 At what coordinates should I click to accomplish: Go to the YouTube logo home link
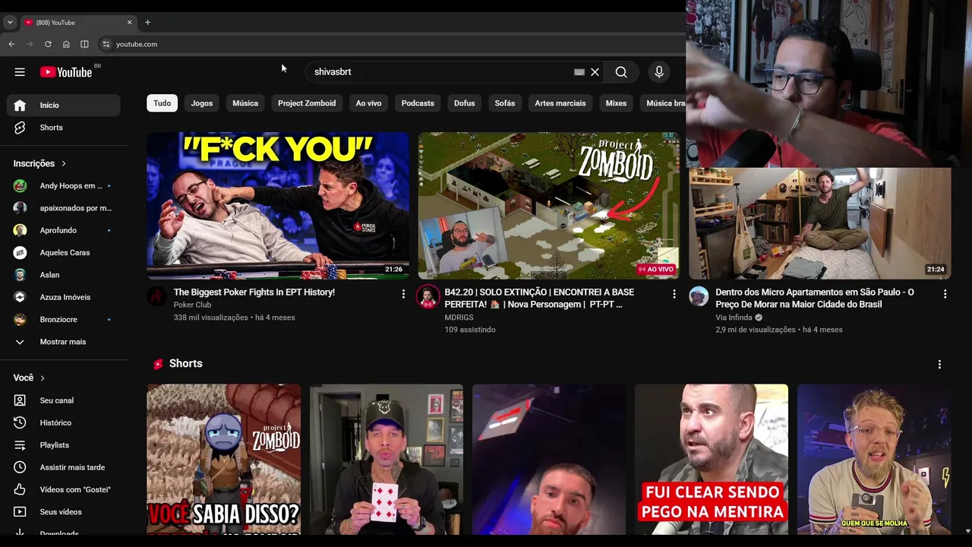[65, 72]
